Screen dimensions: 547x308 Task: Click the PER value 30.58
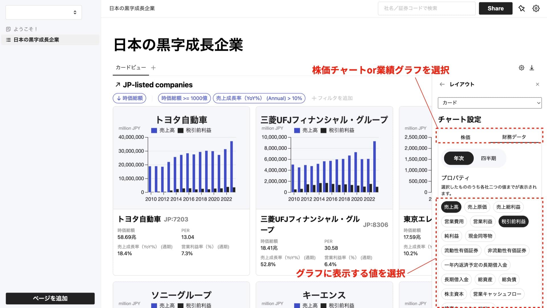(x=331, y=248)
